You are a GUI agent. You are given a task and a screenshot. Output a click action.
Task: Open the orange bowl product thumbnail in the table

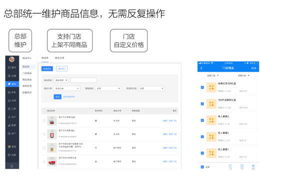tap(52, 147)
